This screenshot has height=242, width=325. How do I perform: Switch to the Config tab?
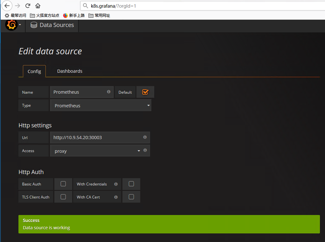34,71
